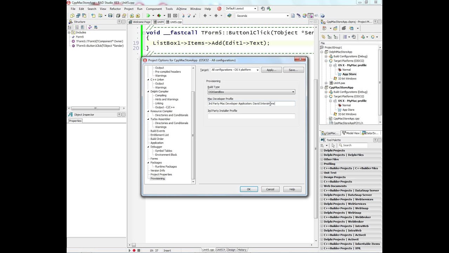Click the Forward navigation arrow in the toolbar

coord(216,15)
